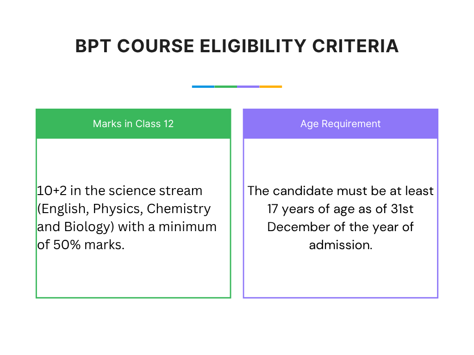
Task: Click the "Age Requirement" header
Action: pos(341,124)
